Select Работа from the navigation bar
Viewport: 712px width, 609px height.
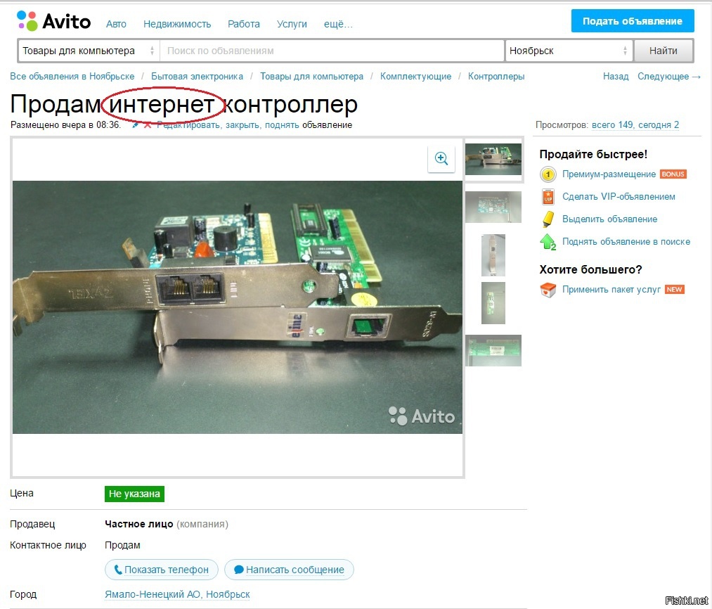pos(244,23)
